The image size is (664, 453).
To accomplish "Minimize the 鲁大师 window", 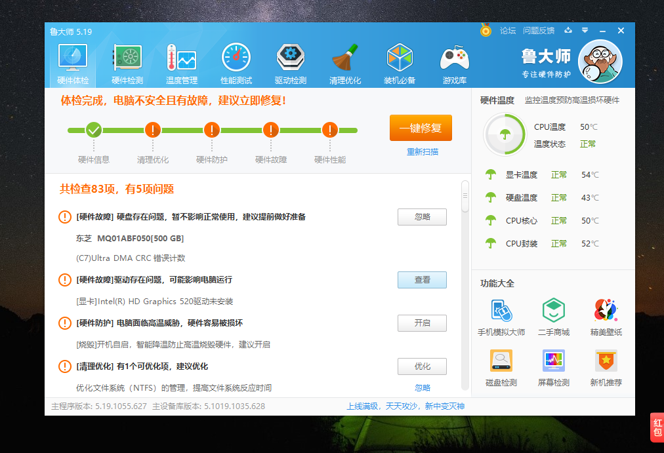I will click(x=602, y=31).
